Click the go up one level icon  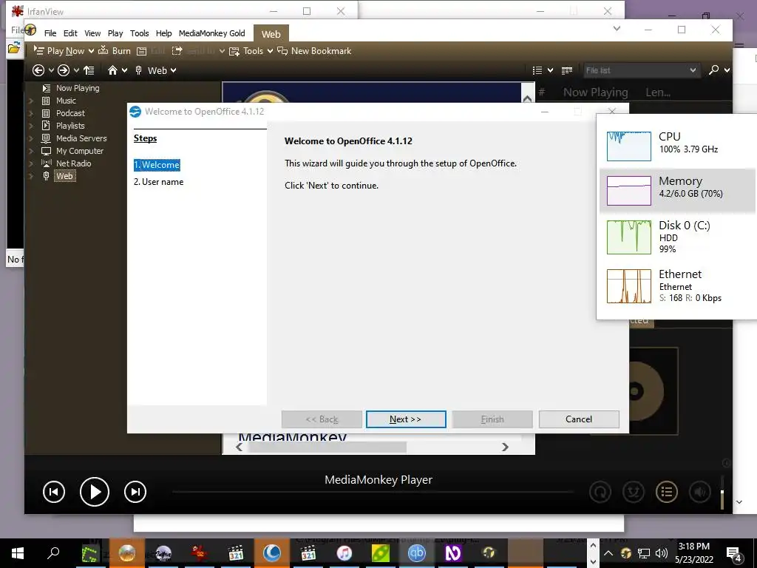(89, 70)
